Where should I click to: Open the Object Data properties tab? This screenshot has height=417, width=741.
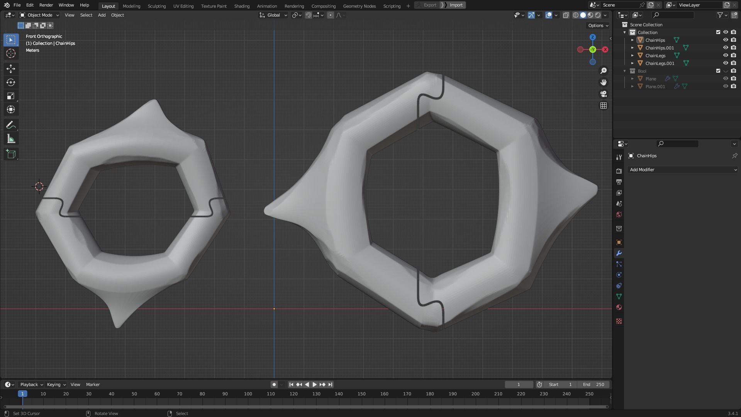619,296
